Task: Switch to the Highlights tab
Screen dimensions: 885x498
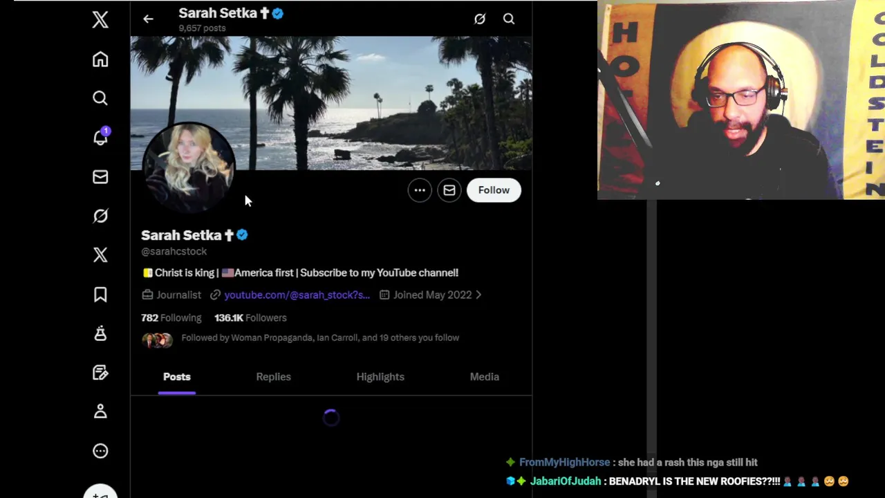Action: pyautogui.click(x=380, y=377)
